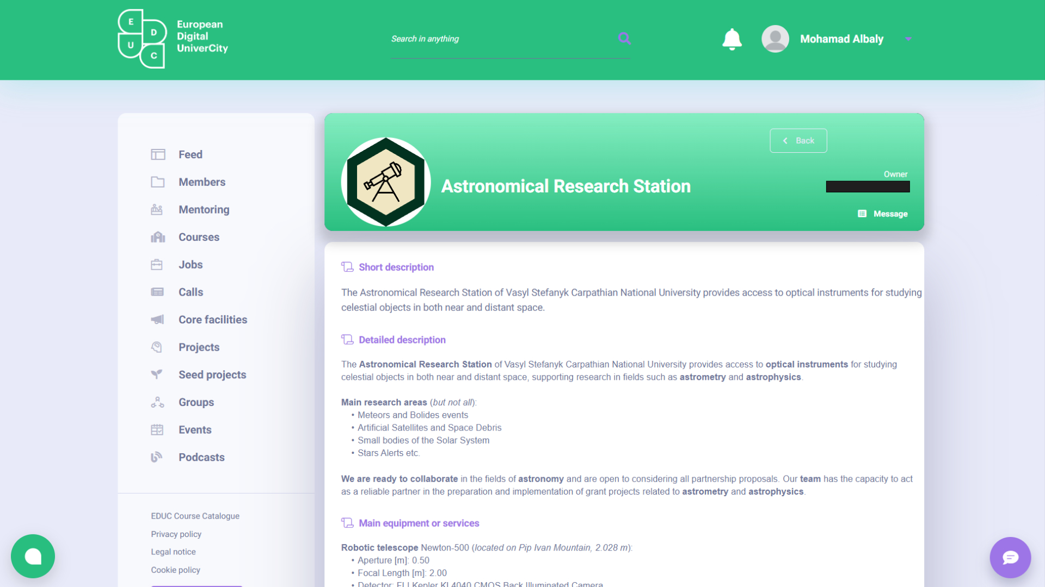Click the Groups sidebar icon
1045x587 pixels.
coord(157,402)
